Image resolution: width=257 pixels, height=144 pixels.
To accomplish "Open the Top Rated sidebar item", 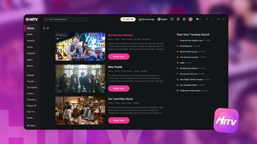I will pos(32,88).
